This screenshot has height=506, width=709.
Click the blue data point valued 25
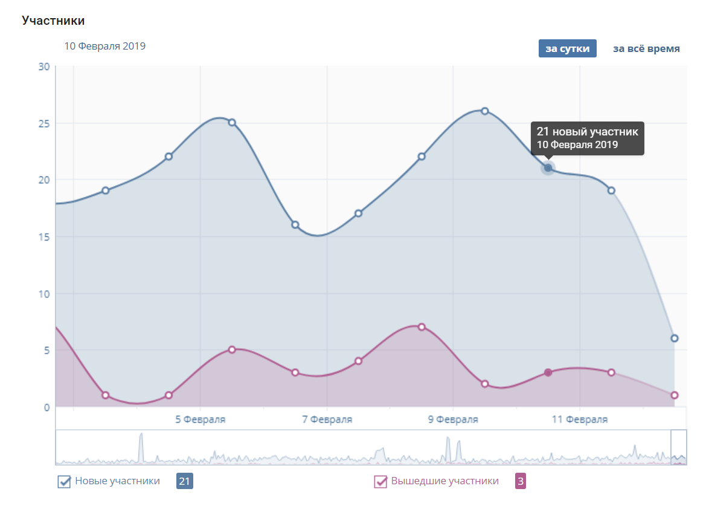tap(232, 123)
